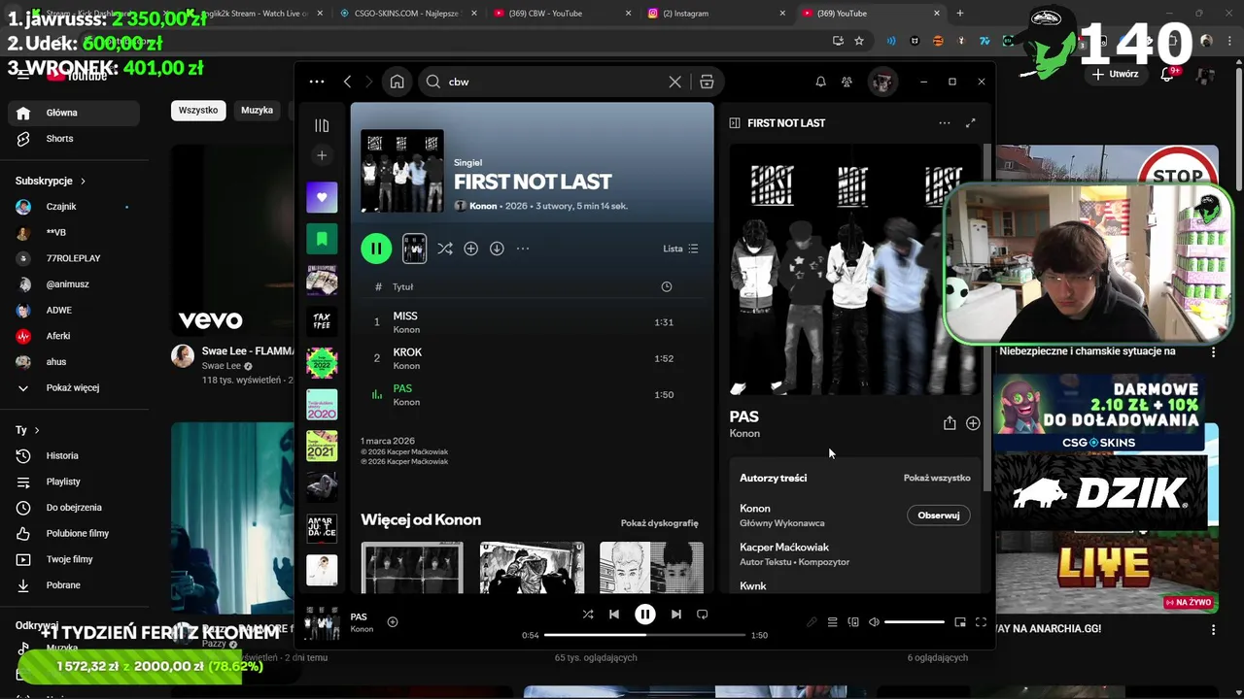Image resolution: width=1244 pixels, height=699 pixels.
Task: Open Konon in credits list
Action: 755,509
